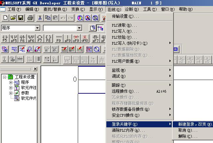Insert horizontal line with F9 icon

pyautogui.click(x=59, y=39)
